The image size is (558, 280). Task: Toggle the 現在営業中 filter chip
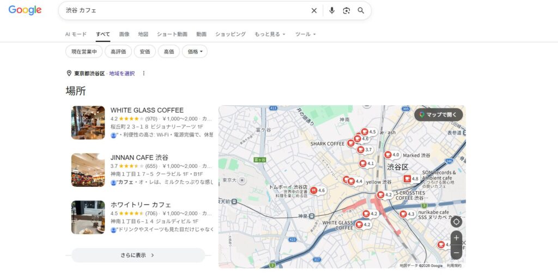[84, 52]
